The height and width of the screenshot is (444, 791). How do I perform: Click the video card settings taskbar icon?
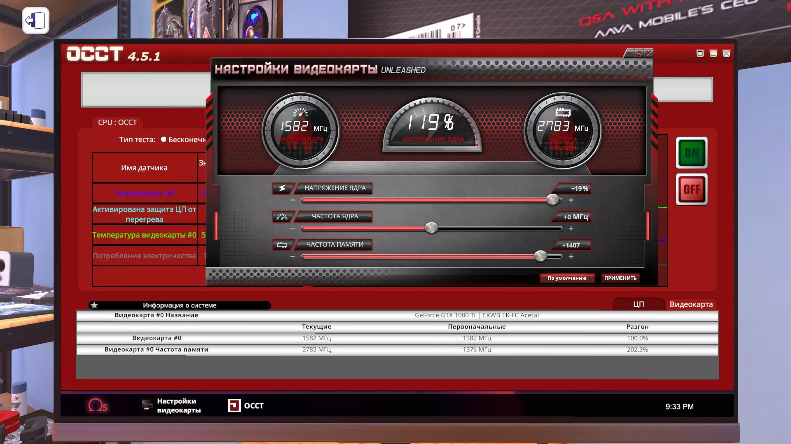pyautogui.click(x=147, y=405)
